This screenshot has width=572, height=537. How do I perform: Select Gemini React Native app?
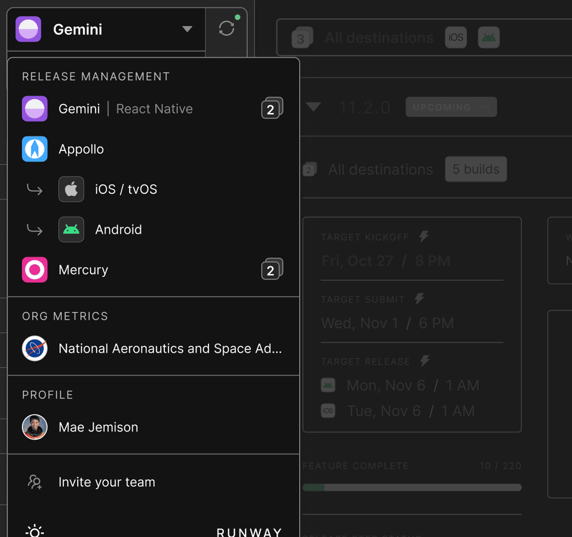153,109
